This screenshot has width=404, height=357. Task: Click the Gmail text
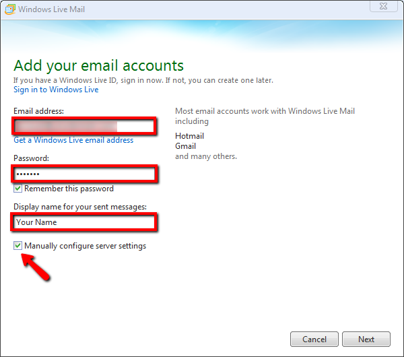[x=186, y=146]
